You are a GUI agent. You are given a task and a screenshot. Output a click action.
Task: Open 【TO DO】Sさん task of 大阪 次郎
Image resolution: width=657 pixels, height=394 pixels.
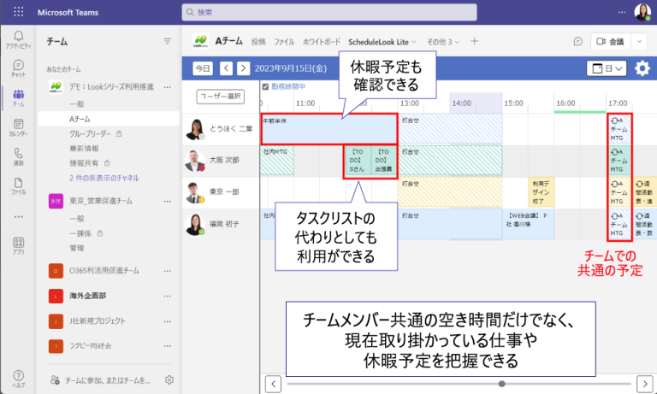(357, 161)
